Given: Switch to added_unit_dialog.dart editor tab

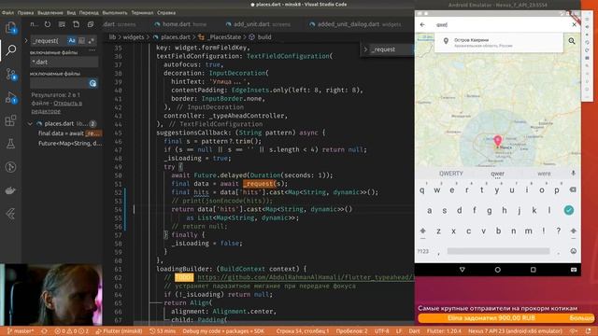Looking at the screenshot, I should click(355, 24).
